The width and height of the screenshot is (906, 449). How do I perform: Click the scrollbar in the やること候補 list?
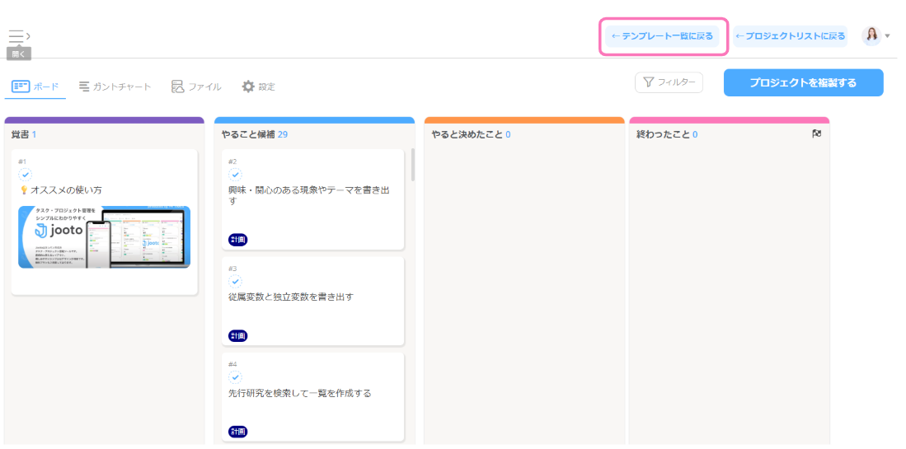click(x=412, y=165)
